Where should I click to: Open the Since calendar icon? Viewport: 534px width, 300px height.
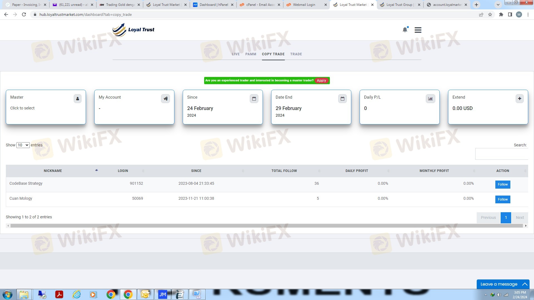pyautogui.click(x=254, y=99)
